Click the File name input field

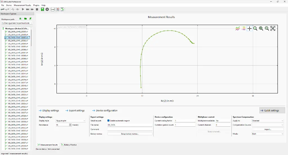click(130, 125)
